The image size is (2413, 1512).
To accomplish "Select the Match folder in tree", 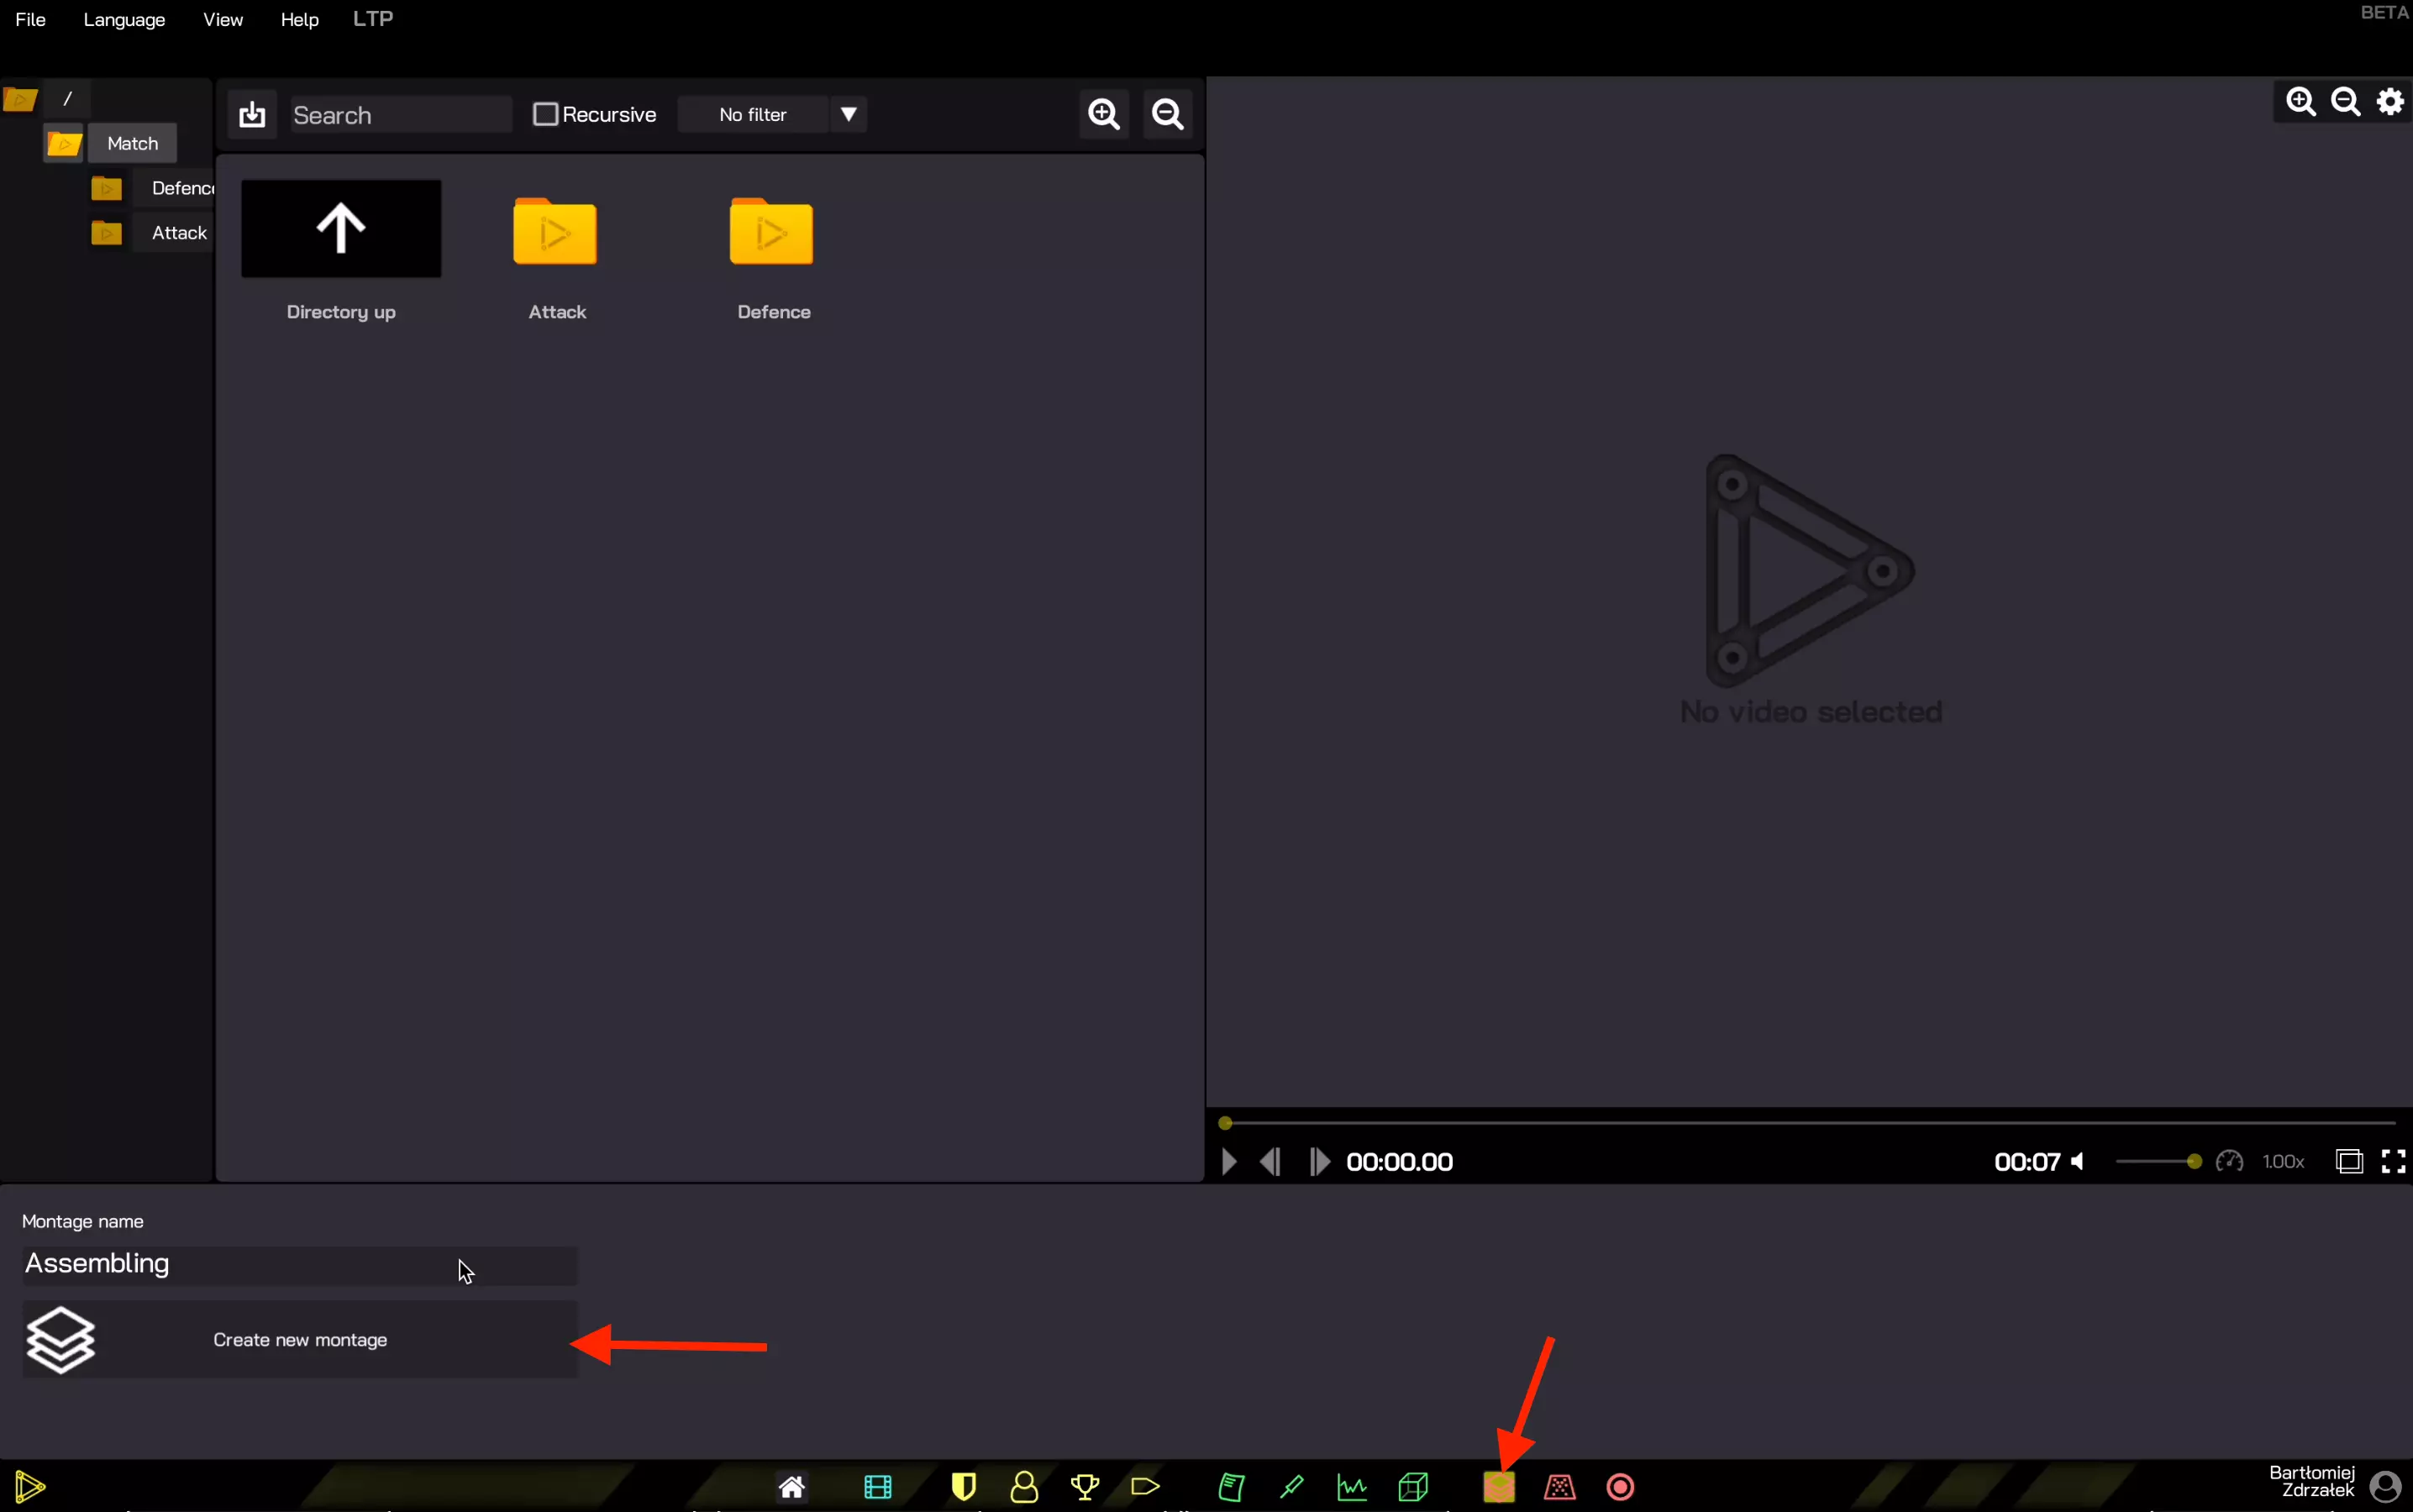I will click(x=132, y=143).
